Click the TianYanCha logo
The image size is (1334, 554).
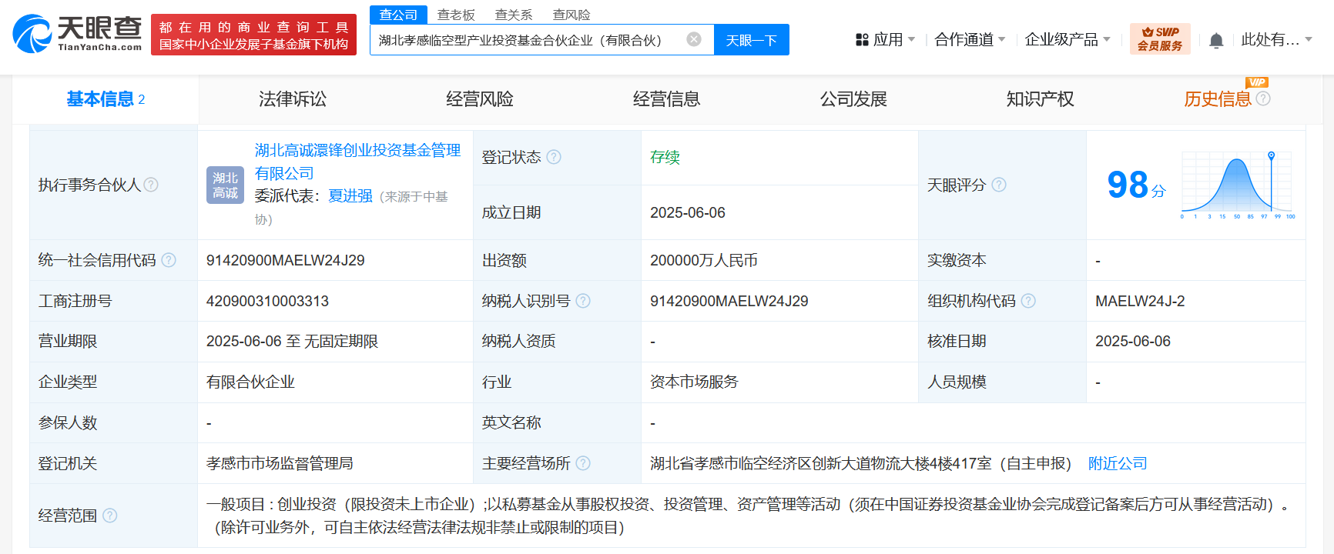(x=77, y=34)
